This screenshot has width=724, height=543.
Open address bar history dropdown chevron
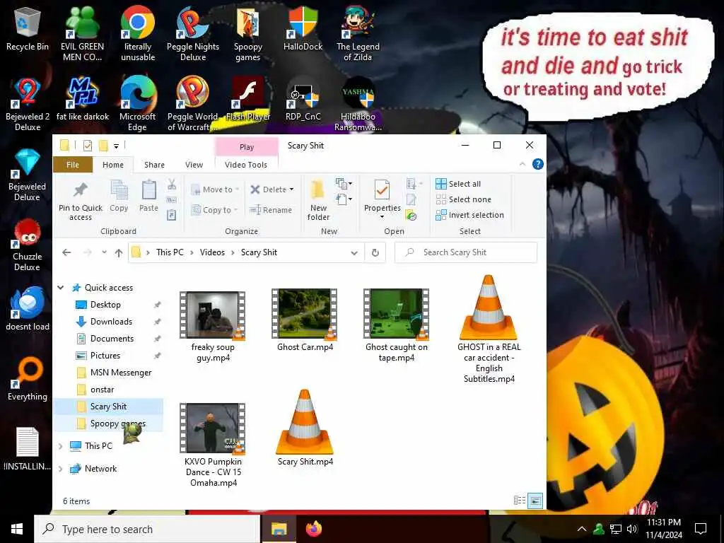[x=354, y=252]
